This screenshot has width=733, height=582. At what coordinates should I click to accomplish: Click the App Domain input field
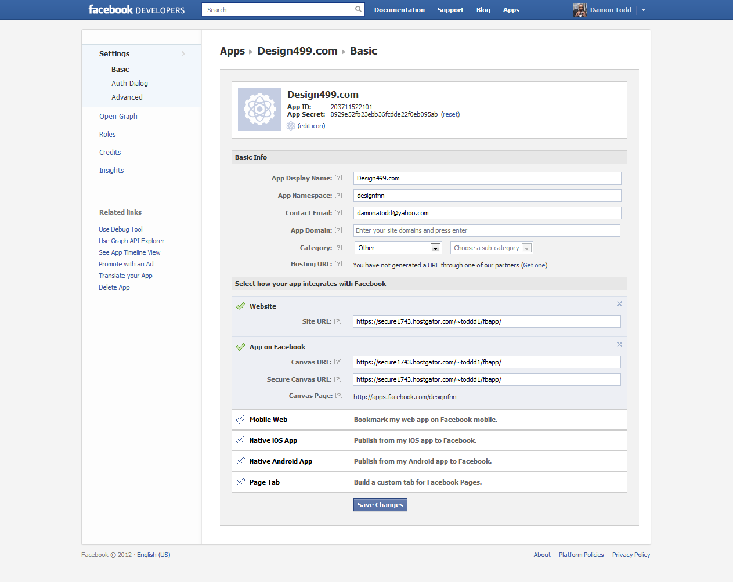coord(486,230)
